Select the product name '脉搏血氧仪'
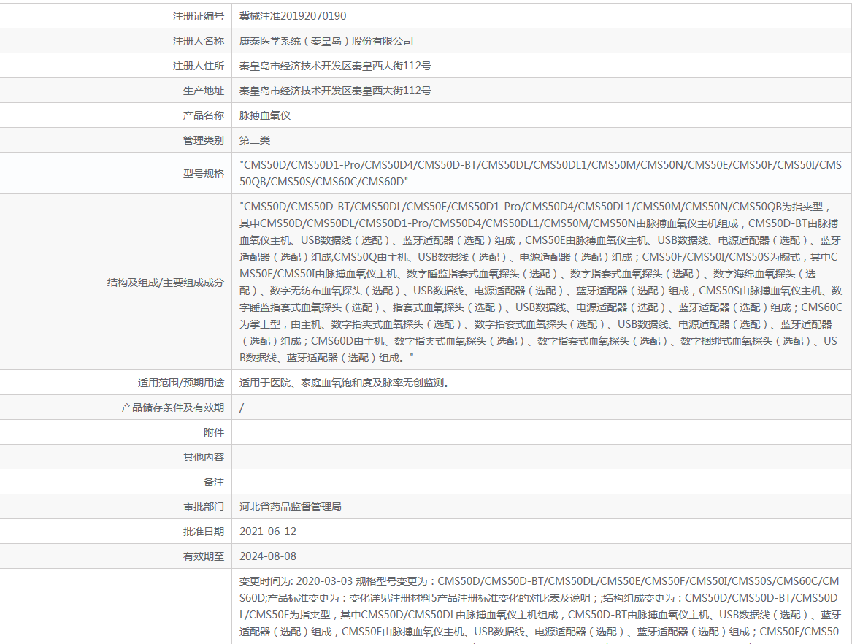This screenshot has width=852, height=644. (x=265, y=116)
